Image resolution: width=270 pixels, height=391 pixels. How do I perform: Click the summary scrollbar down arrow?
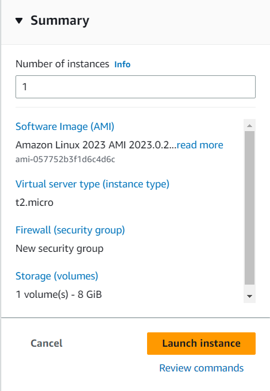[x=249, y=296]
